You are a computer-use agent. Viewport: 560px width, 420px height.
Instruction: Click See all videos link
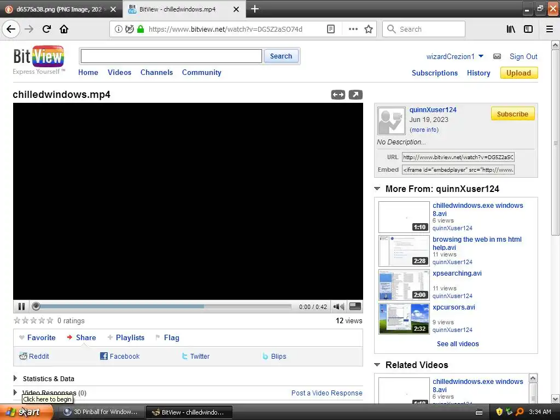(x=458, y=343)
